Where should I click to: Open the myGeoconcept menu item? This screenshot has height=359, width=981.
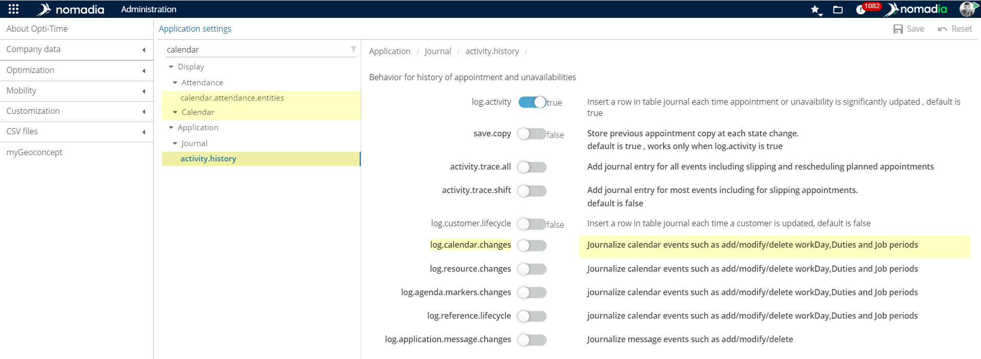click(x=34, y=152)
